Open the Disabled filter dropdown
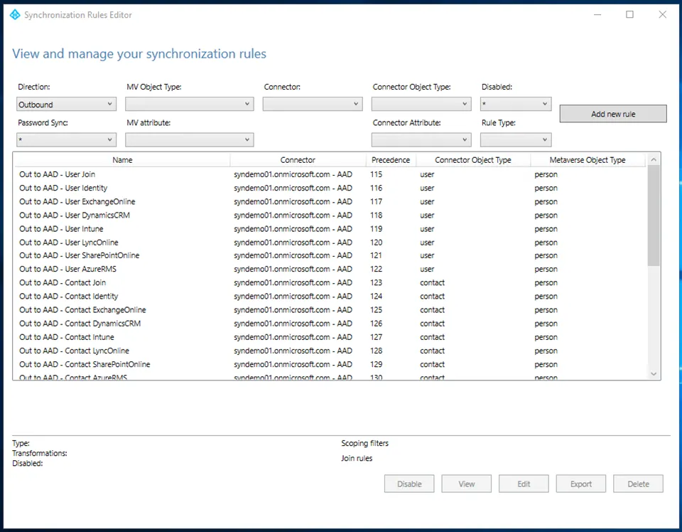 [516, 105]
